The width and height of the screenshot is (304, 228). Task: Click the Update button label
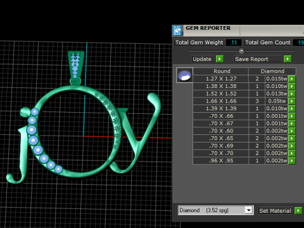[x=202, y=59]
